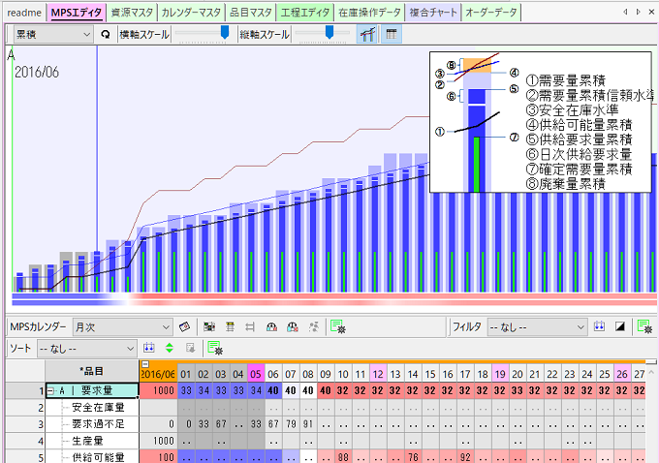Open the MPSカレンダー 月次 dropdown

click(122, 326)
